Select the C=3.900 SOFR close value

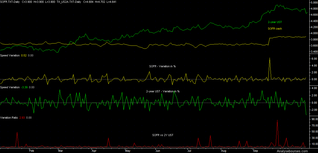[27, 2]
